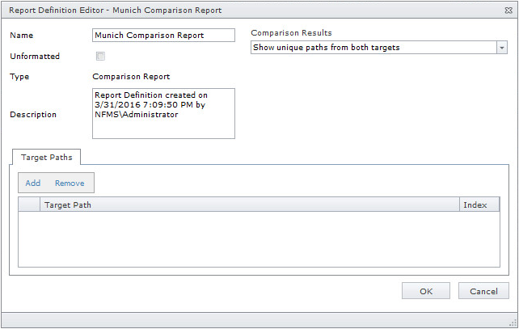The width and height of the screenshot is (519, 329).
Task: Click the resize grip in dialog corner
Action: click(x=512, y=322)
